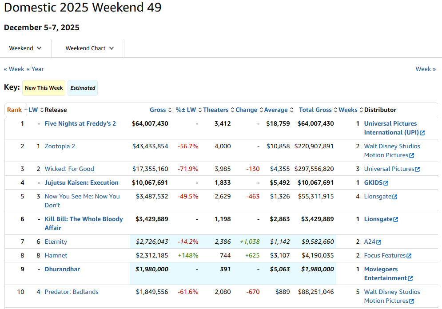Click external link icon next to GKIDS
The width and height of the screenshot is (442, 309).
coord(386,183)
